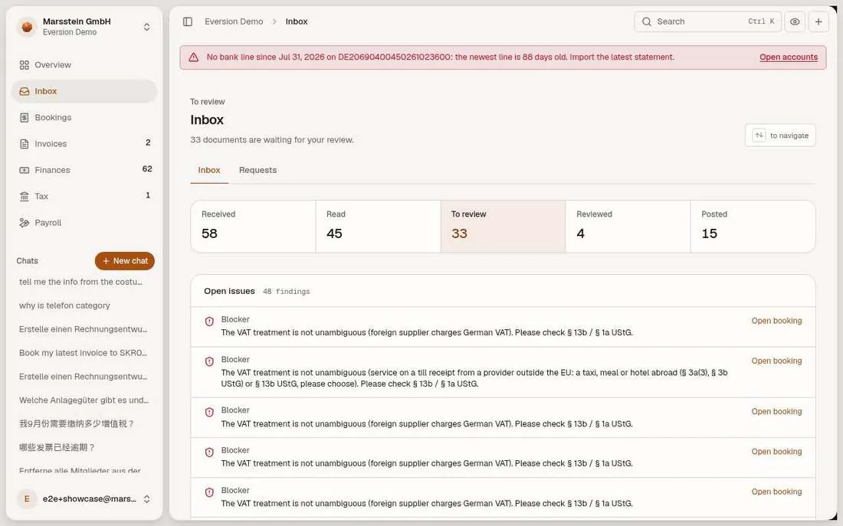Toggle the sidebar panel icon

[188, 21]
